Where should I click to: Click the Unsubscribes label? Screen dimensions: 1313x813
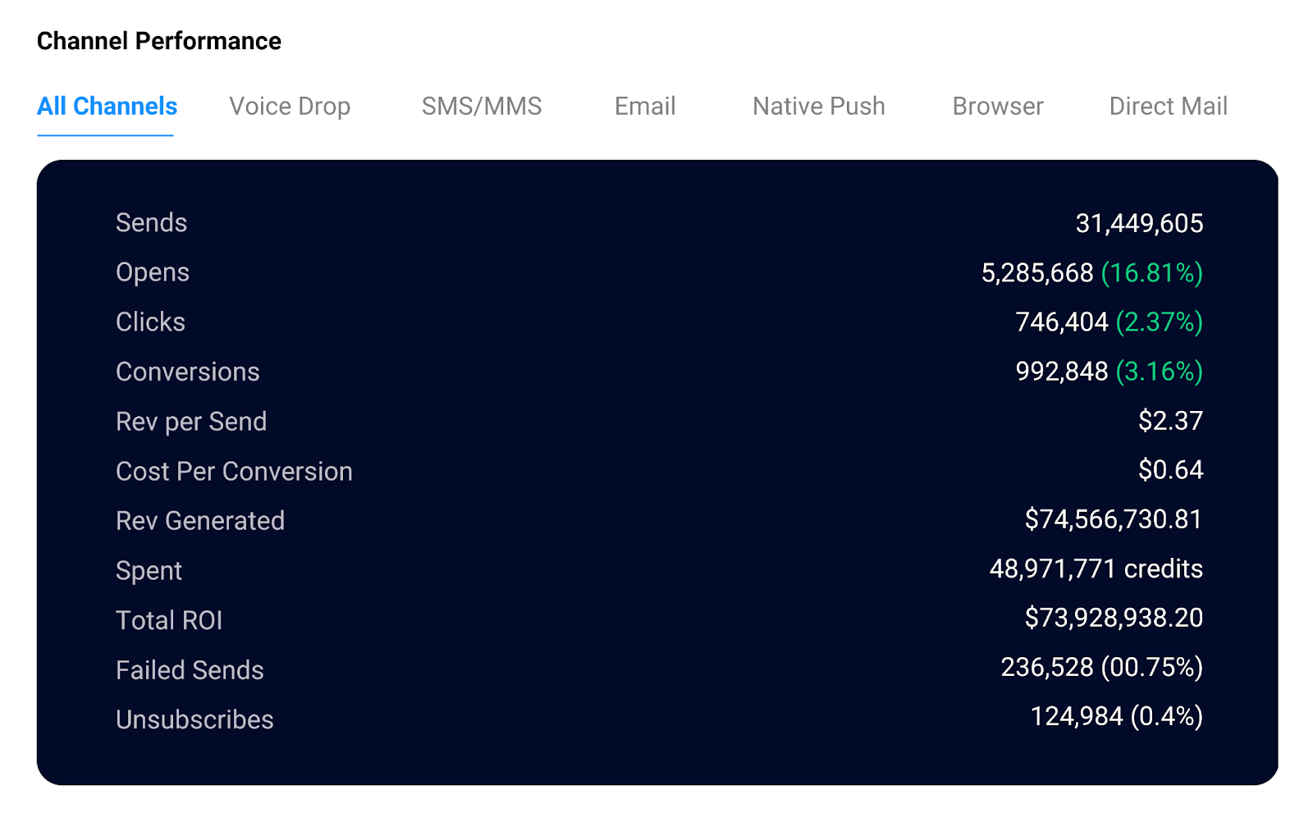point(194,719)
